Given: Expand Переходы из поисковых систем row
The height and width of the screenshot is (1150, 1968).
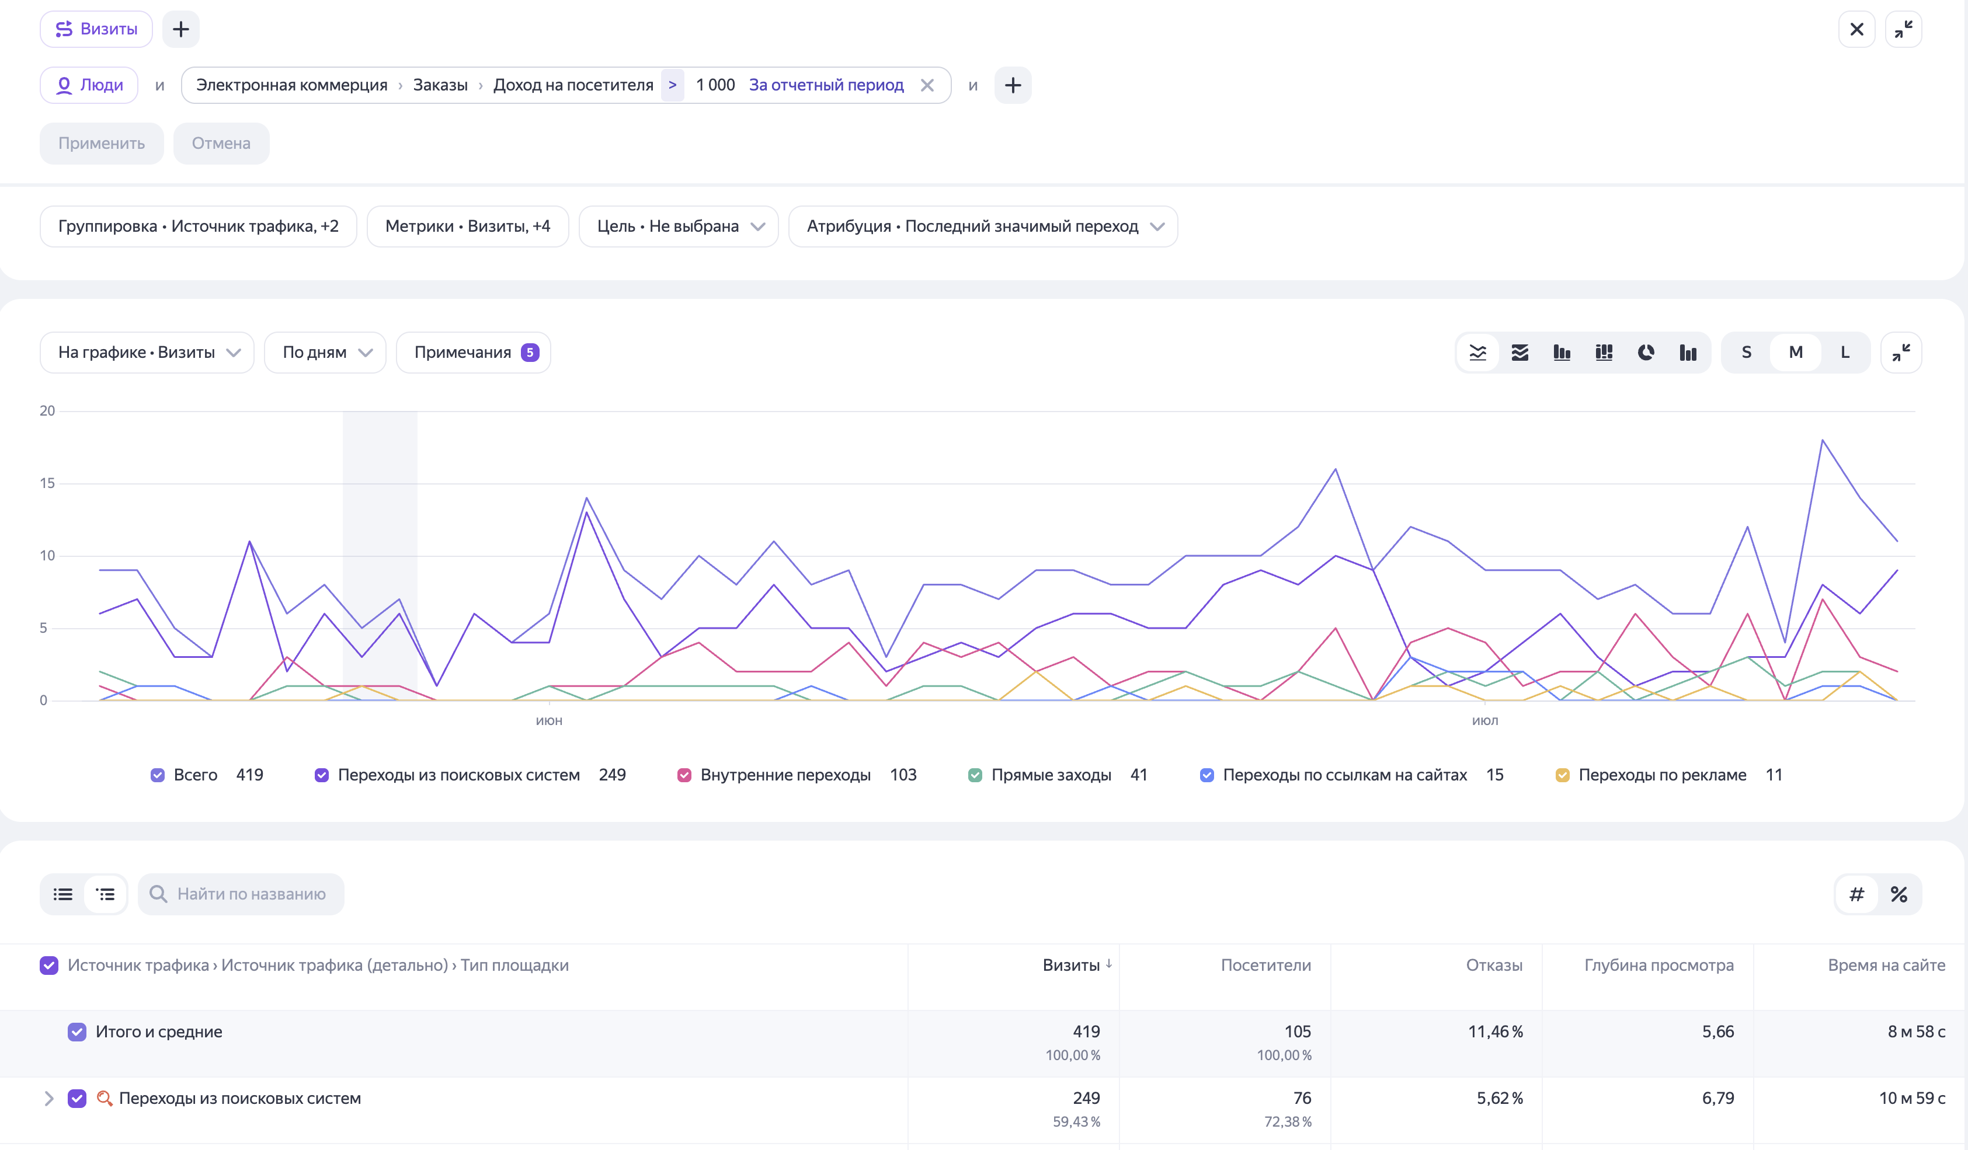Looking at the screenshot, I should coord(48,1099).
